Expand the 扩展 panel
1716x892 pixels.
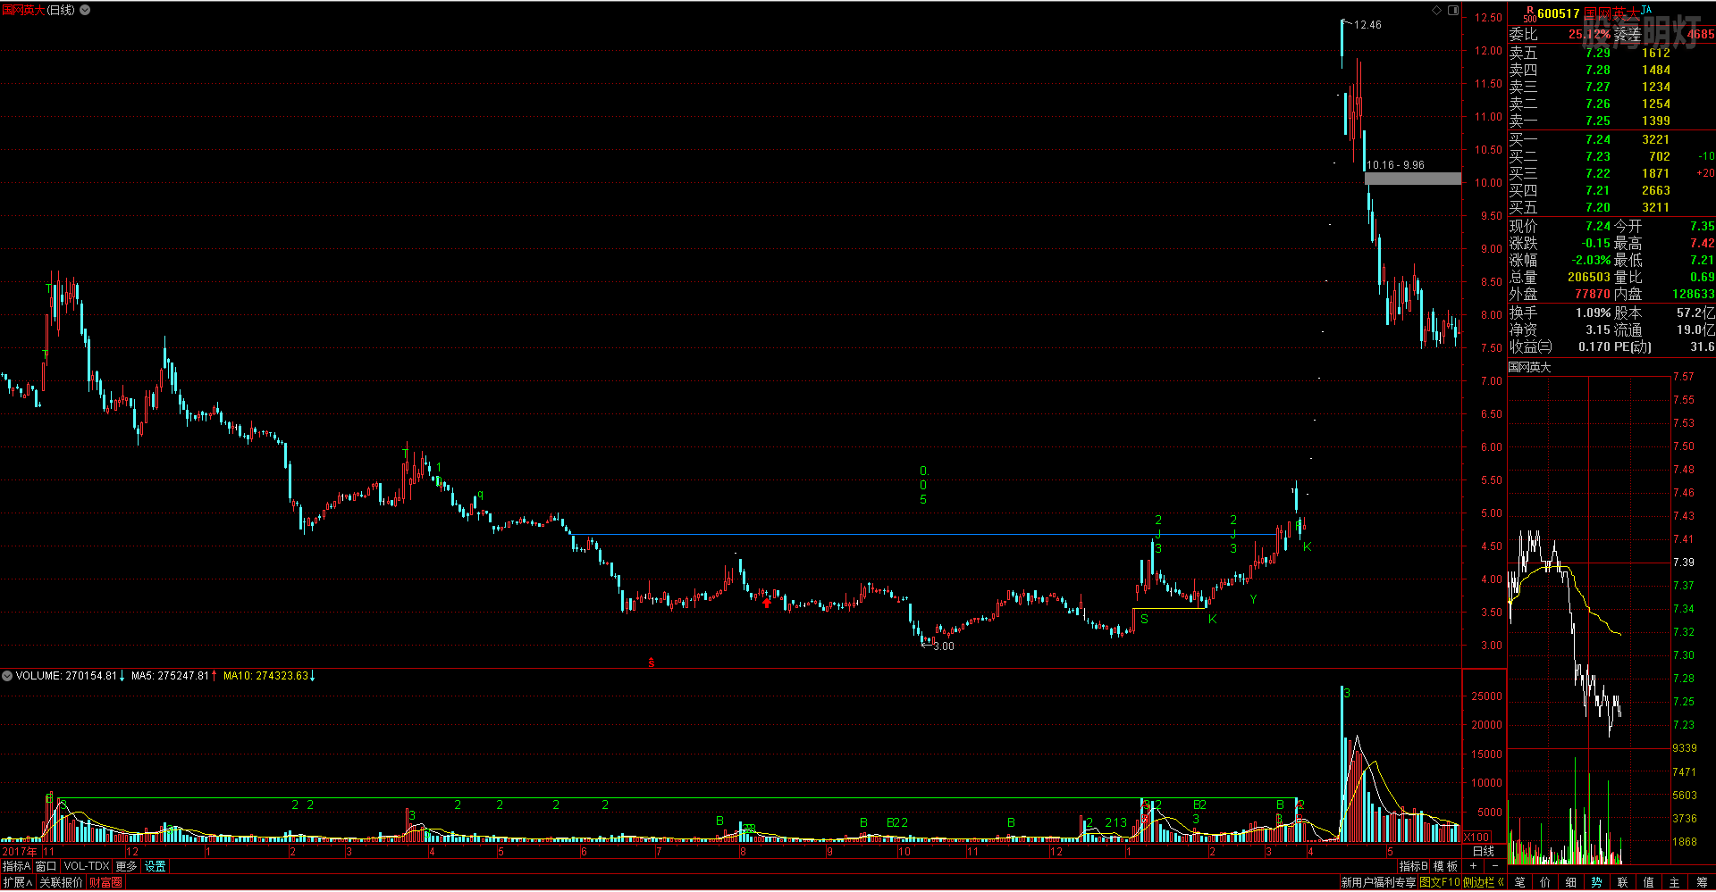(17, 882)
